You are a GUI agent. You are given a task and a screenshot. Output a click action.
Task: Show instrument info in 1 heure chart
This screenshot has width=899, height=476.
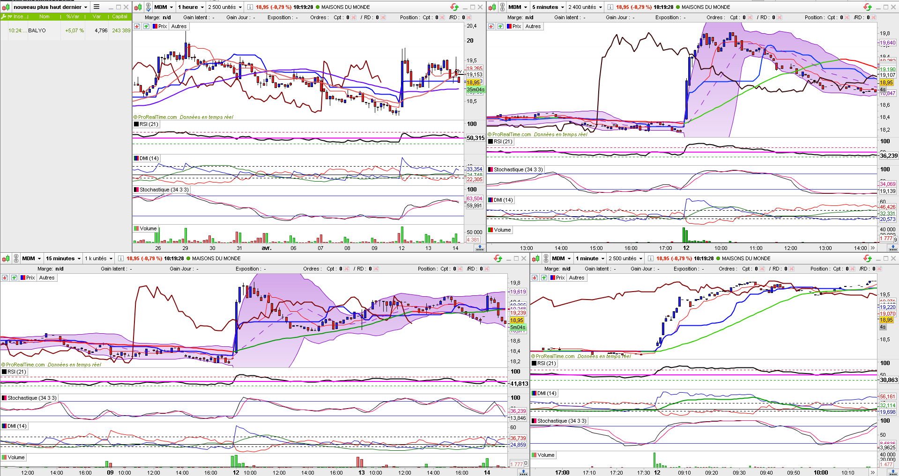pyautogui.click(x=250, y=7)
